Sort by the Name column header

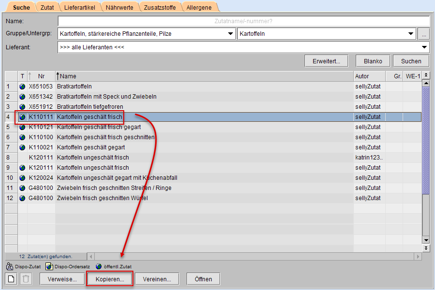[x=204, y=76]
